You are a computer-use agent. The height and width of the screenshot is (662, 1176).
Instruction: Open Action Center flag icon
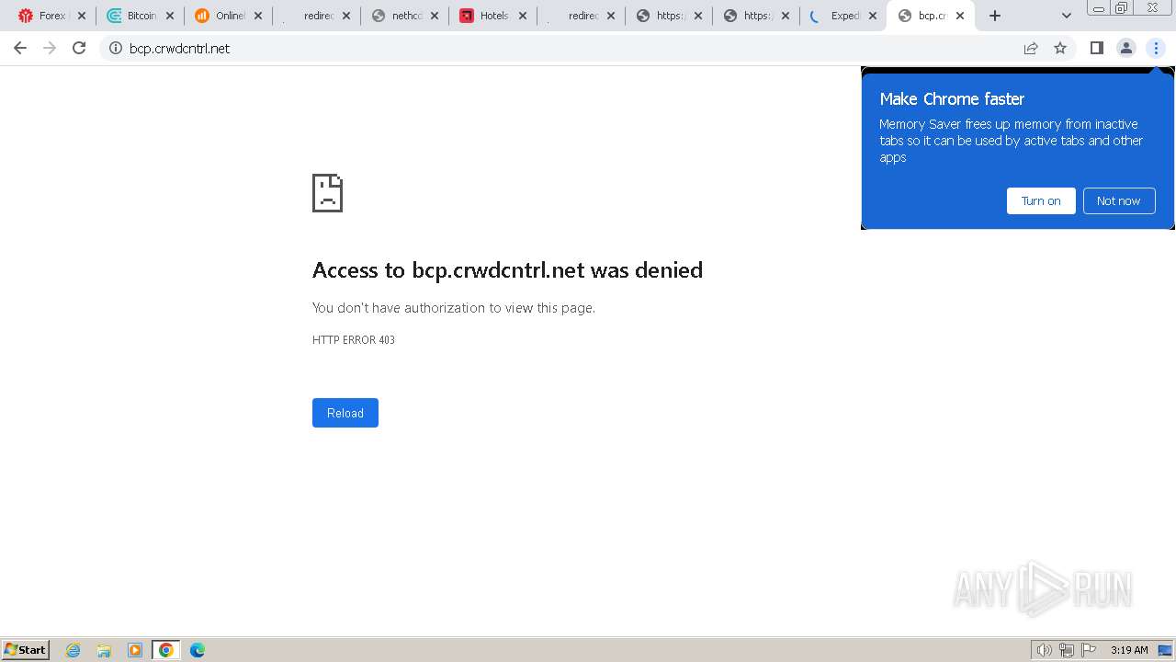(1089, 650)
